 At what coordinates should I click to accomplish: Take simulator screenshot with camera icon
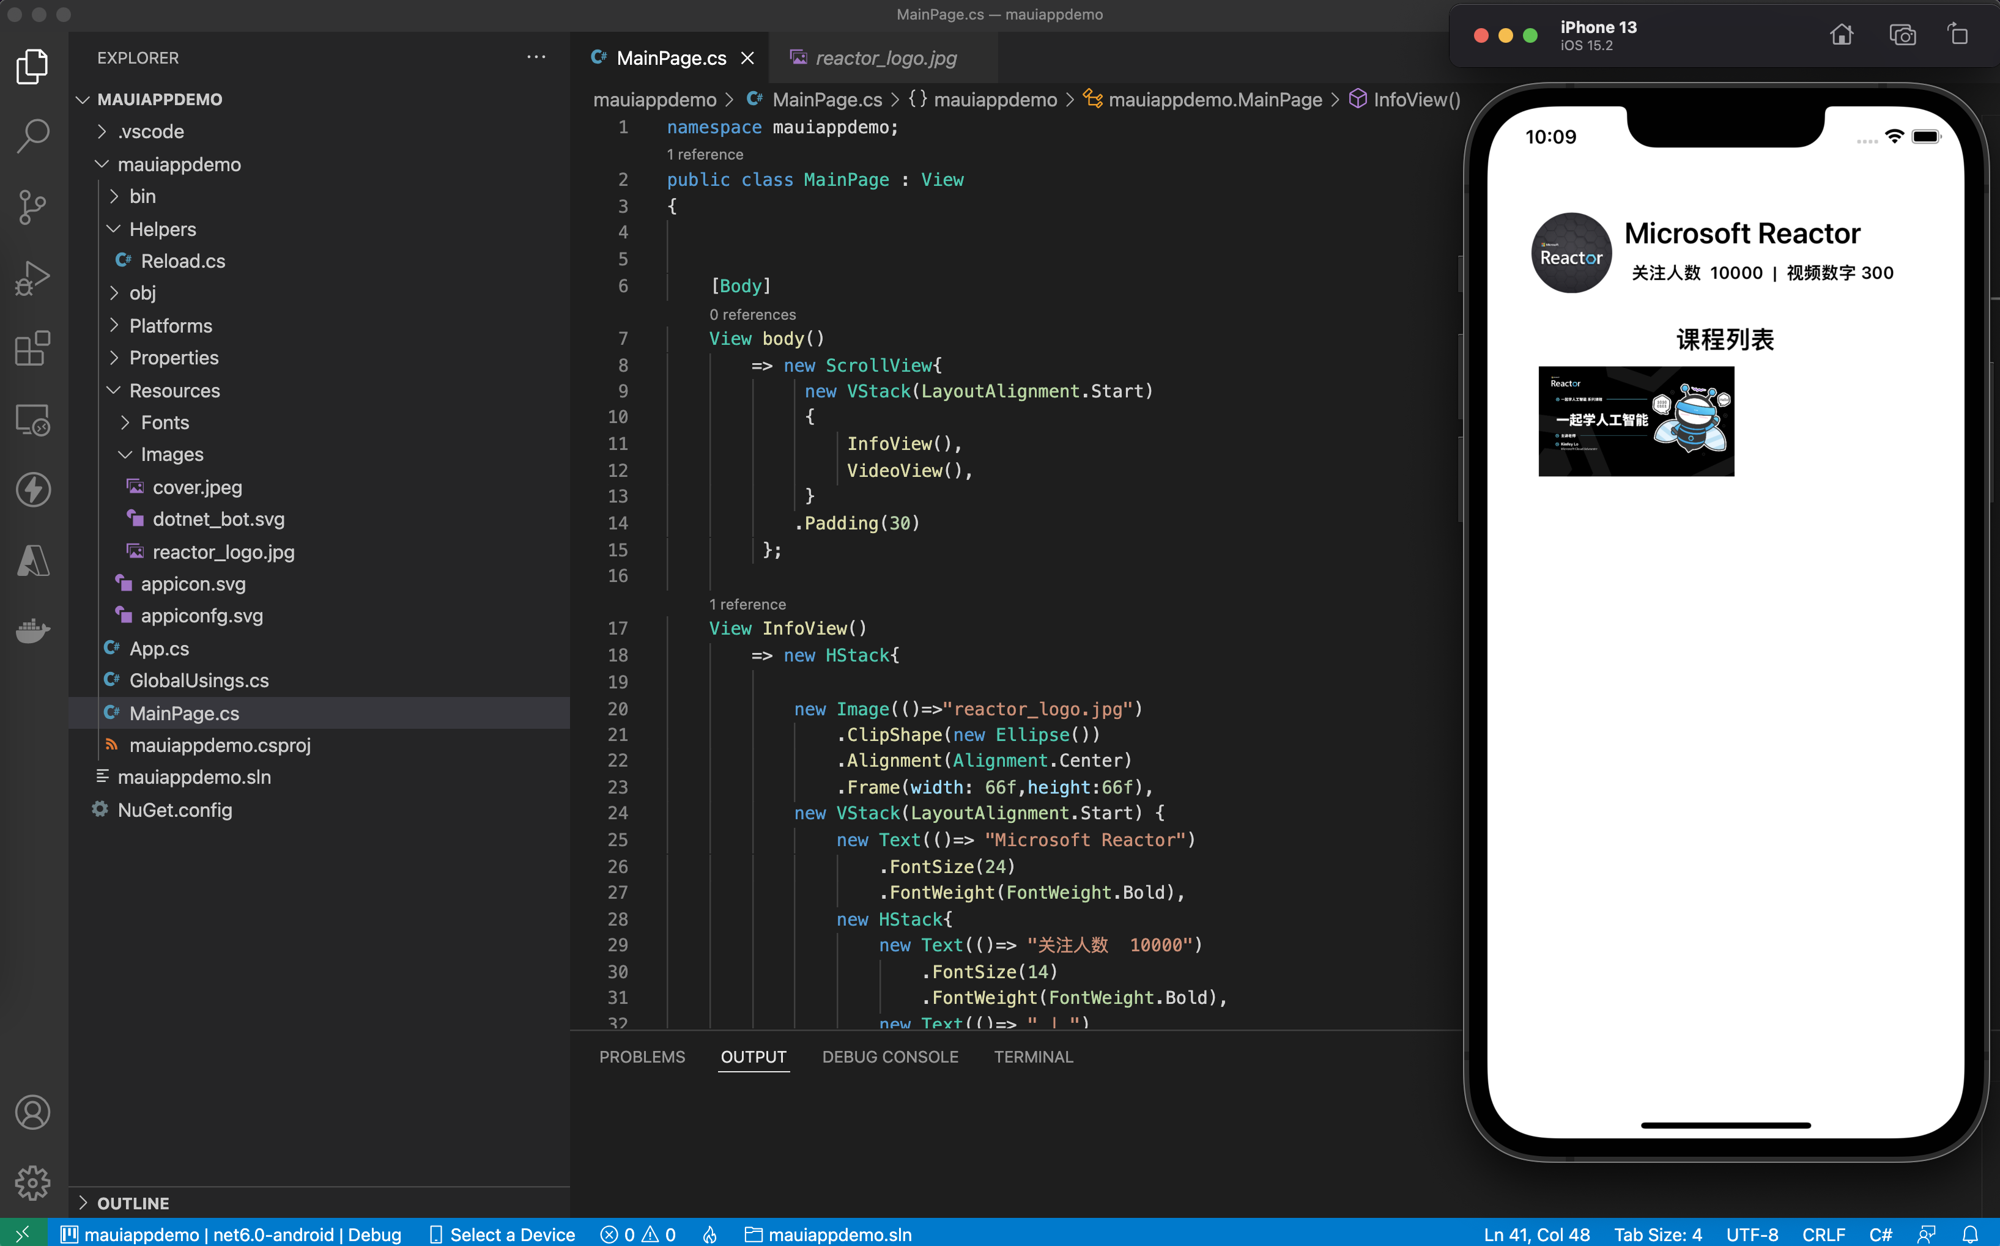click(x=1902, y=35)
